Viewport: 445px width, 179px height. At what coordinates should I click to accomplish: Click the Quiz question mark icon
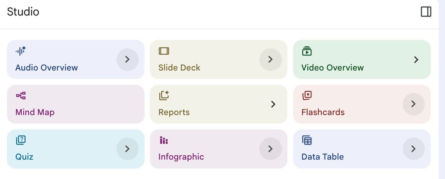coord(21,140)
